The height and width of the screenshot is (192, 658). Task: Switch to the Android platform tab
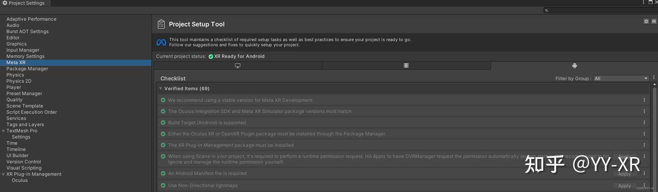(574, 66)
